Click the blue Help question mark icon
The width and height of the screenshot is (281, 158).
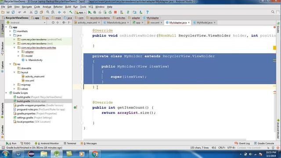pyautogui.click(x=148, y=12)
